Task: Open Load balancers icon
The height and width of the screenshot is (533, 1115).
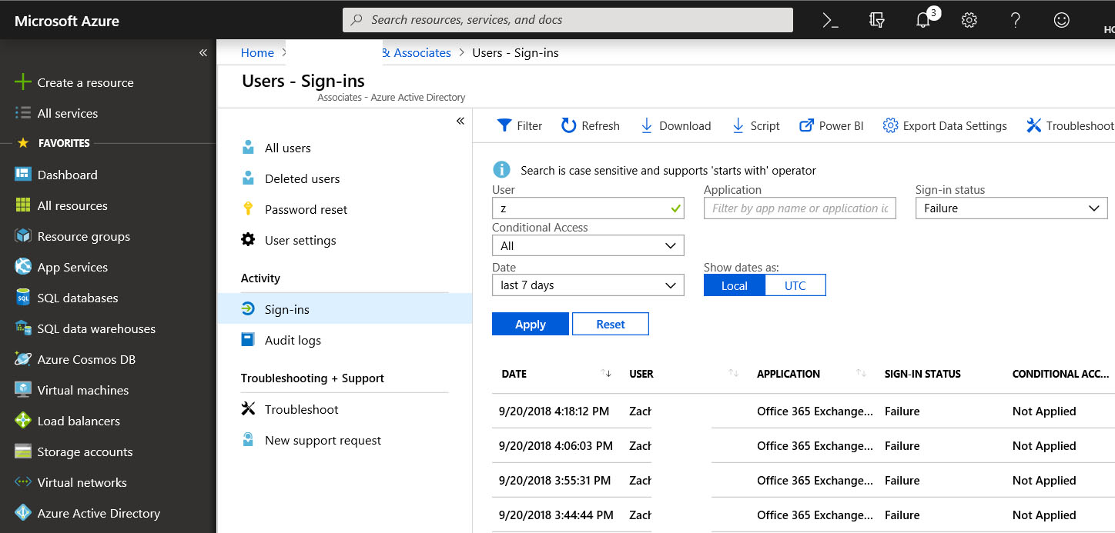Action: click(23, 421)
